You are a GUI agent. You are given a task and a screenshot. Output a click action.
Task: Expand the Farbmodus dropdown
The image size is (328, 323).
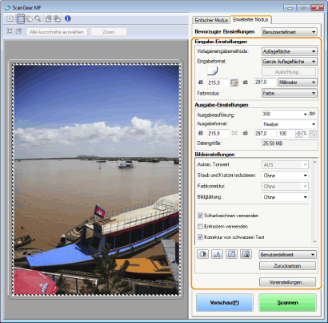click(x=290, y=93)
